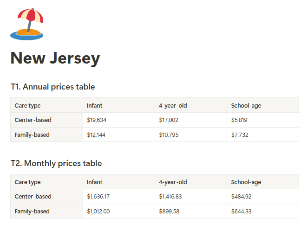Click Infant header in monthly table
307x231 pixels.
pos(119,182)
